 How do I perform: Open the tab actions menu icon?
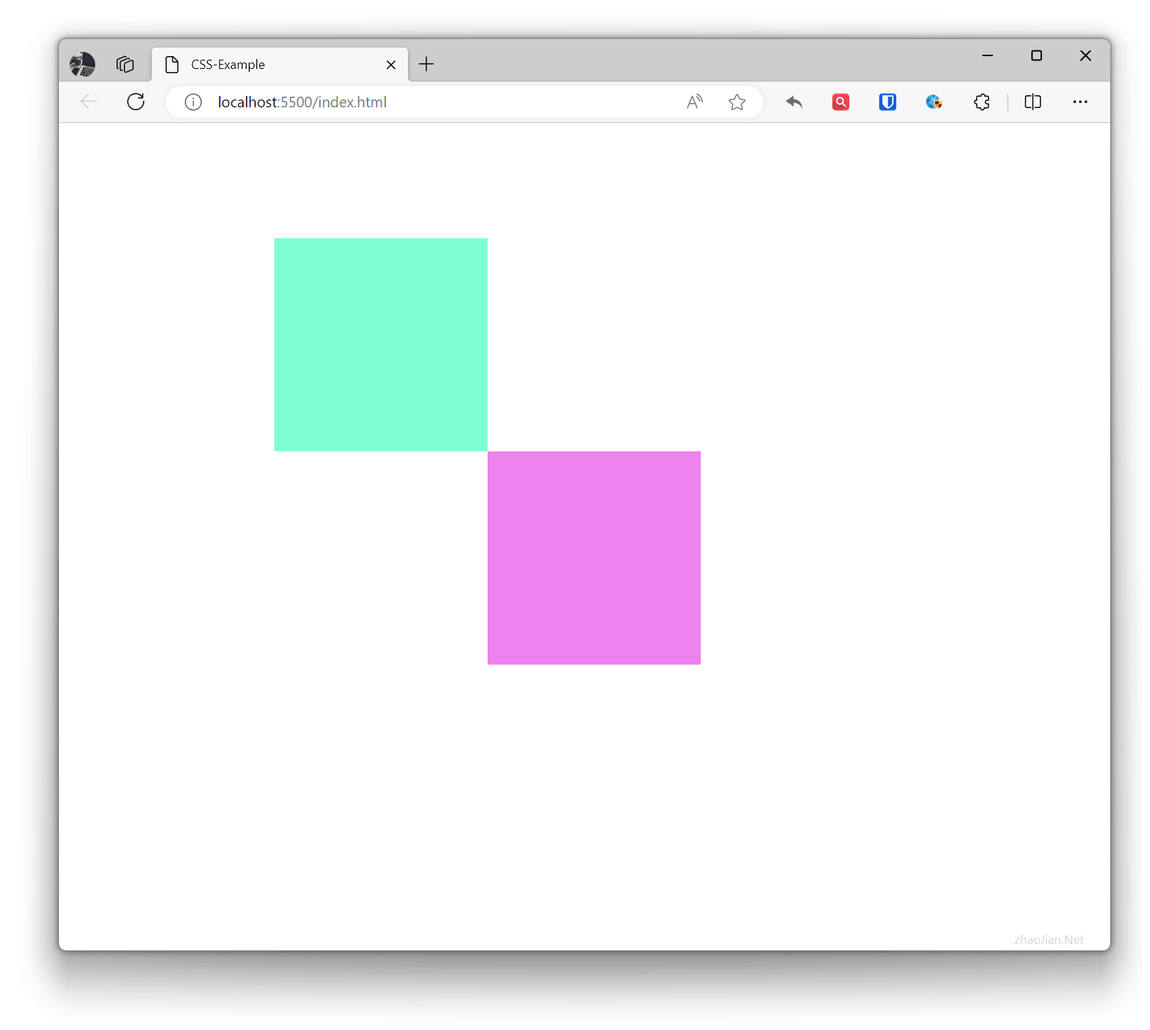(x=125, y=64)
